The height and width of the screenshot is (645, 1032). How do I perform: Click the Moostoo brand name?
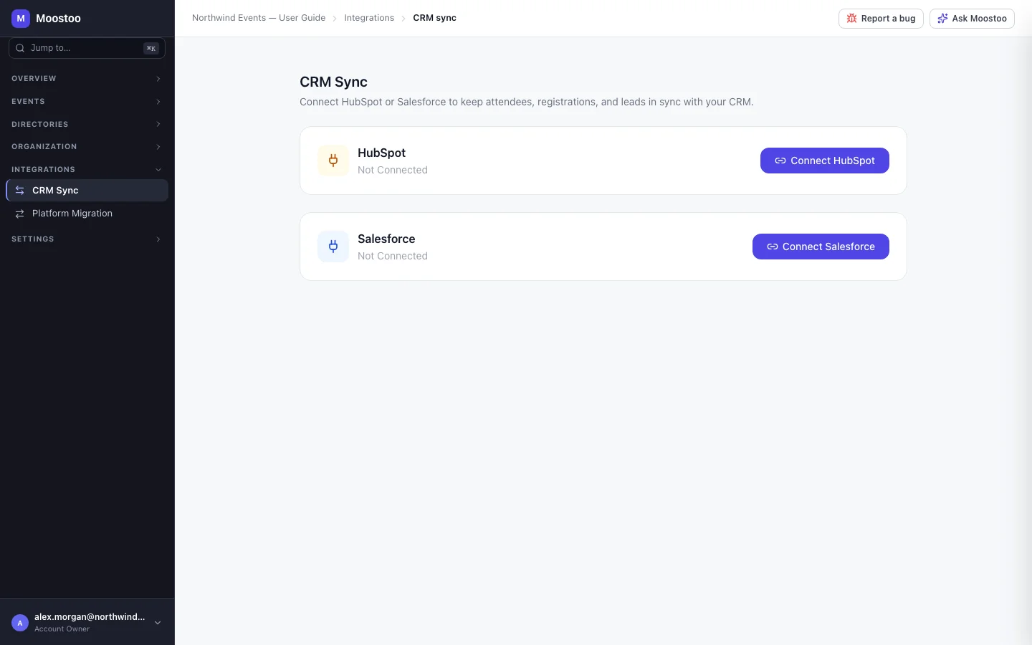58,19
